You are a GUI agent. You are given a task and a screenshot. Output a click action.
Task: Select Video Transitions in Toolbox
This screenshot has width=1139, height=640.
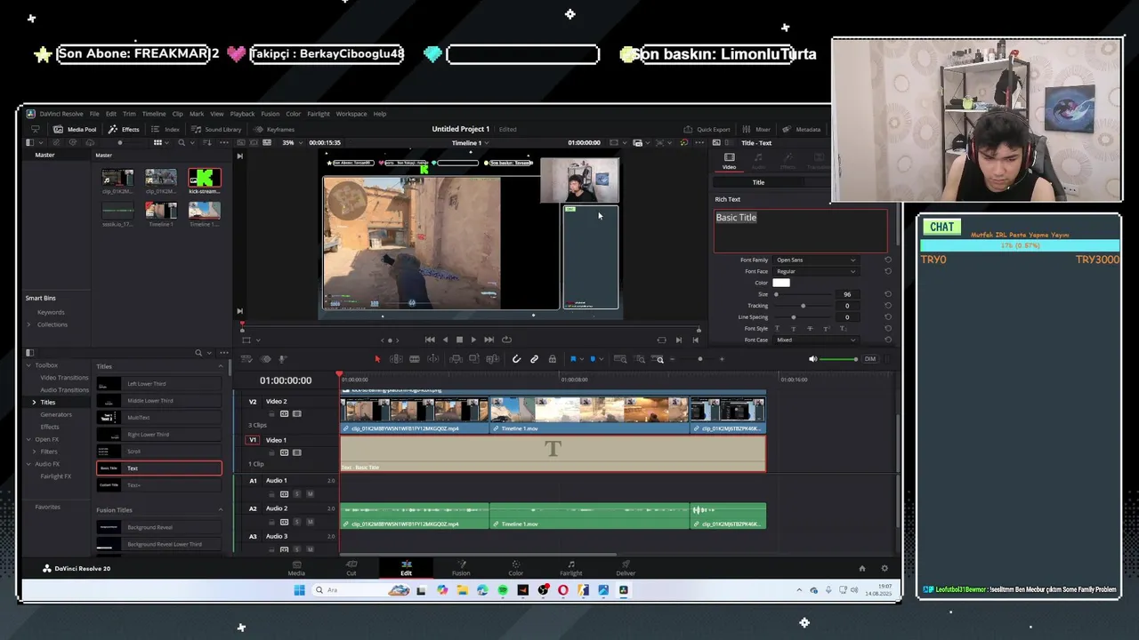64,378
